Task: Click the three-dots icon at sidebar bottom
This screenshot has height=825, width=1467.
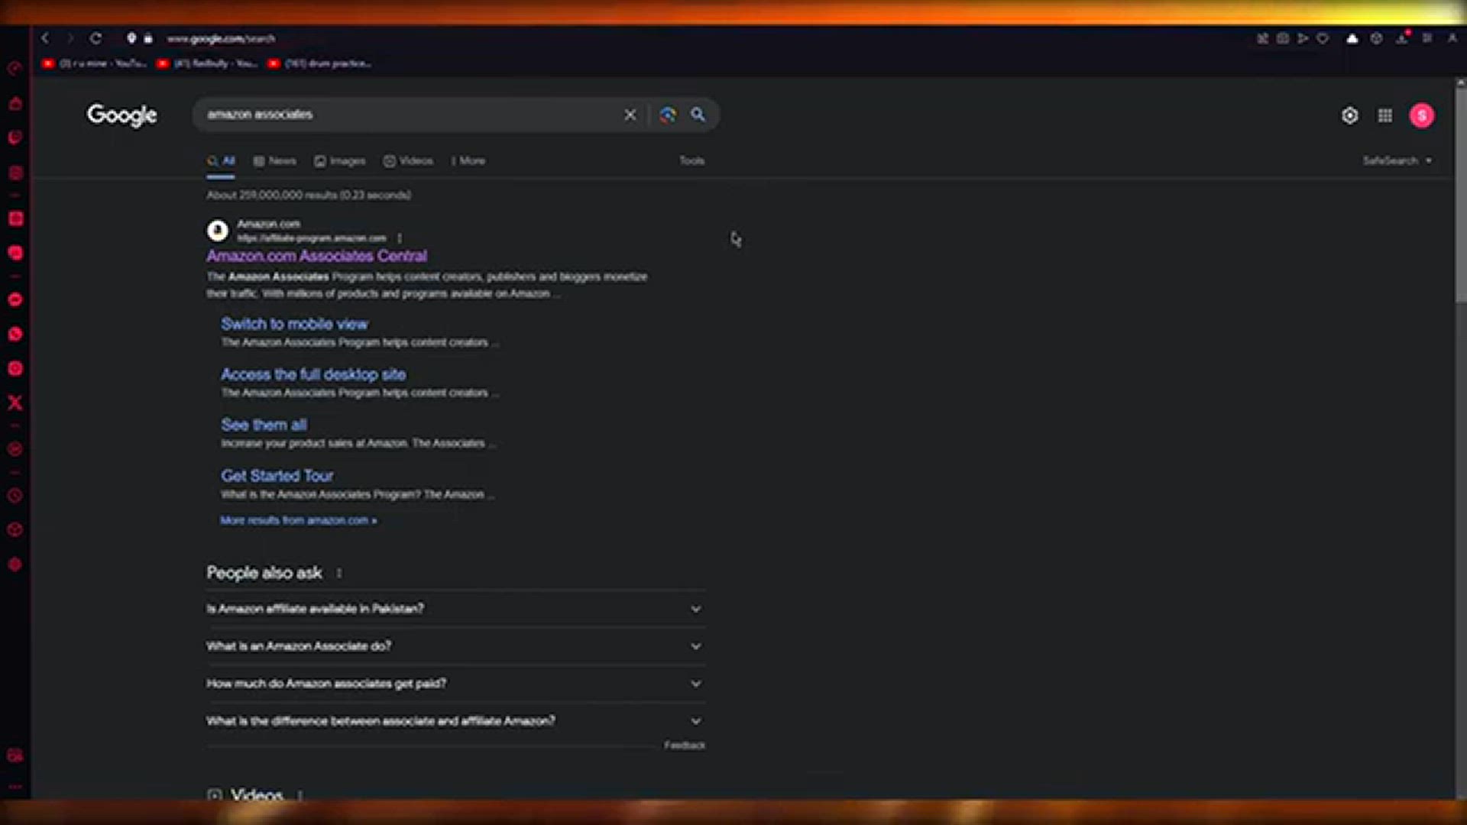Action: coord(15,787)
